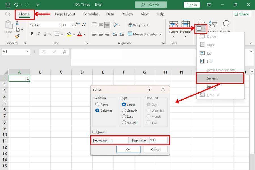Image resolution: width=255 pixels, height=170 pixels.
Task: Open the File tab
Action: [x=7, y=14]
